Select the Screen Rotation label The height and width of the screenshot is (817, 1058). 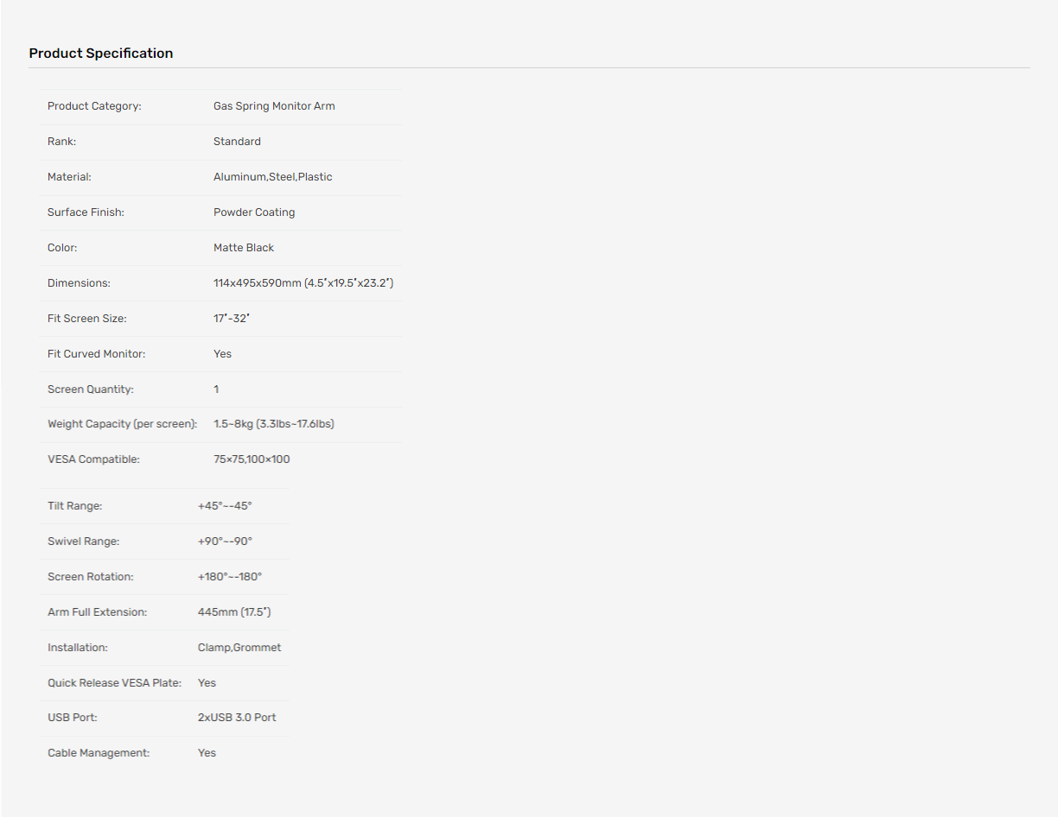[x=91, y=577]
